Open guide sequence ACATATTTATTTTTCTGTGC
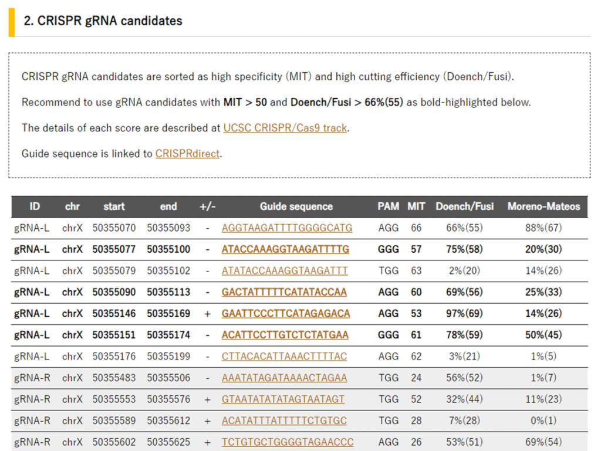Screen dimensions: 601x451 tap(284, 421)
